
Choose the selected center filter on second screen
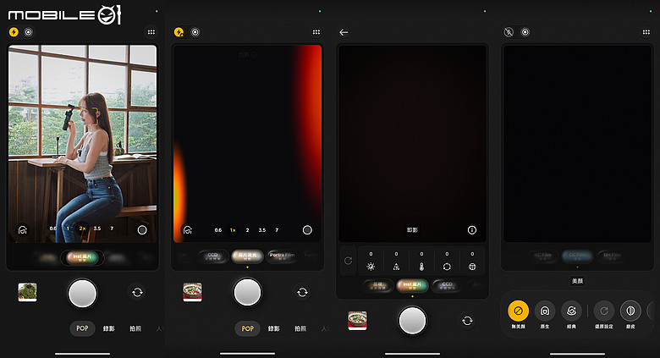coord(247,256)
